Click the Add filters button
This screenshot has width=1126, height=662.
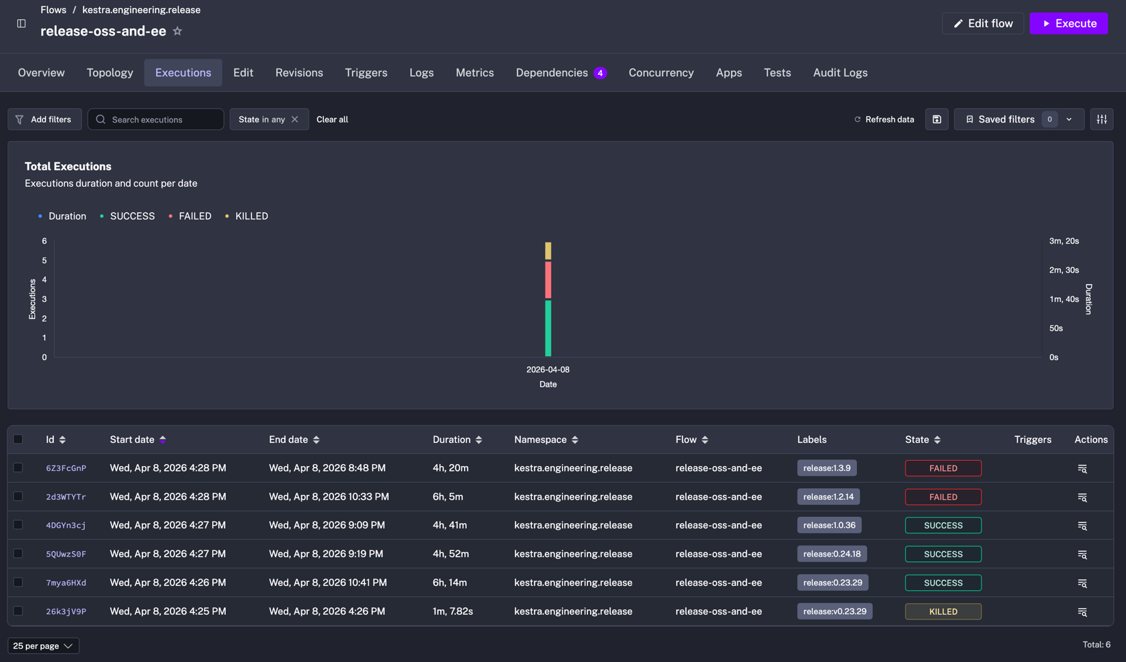point(44,119)
